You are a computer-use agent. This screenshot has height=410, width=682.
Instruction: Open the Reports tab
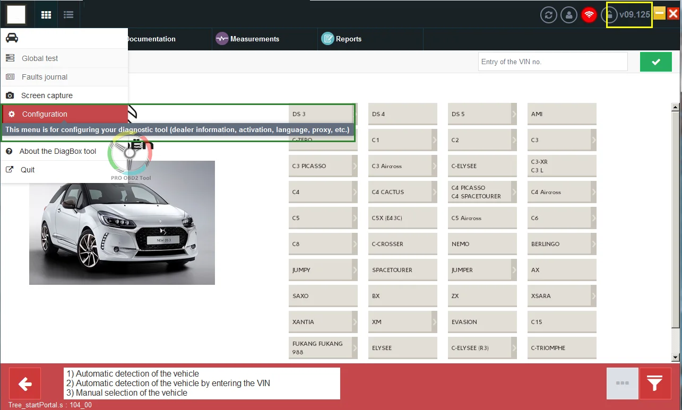tap(342, 39)
